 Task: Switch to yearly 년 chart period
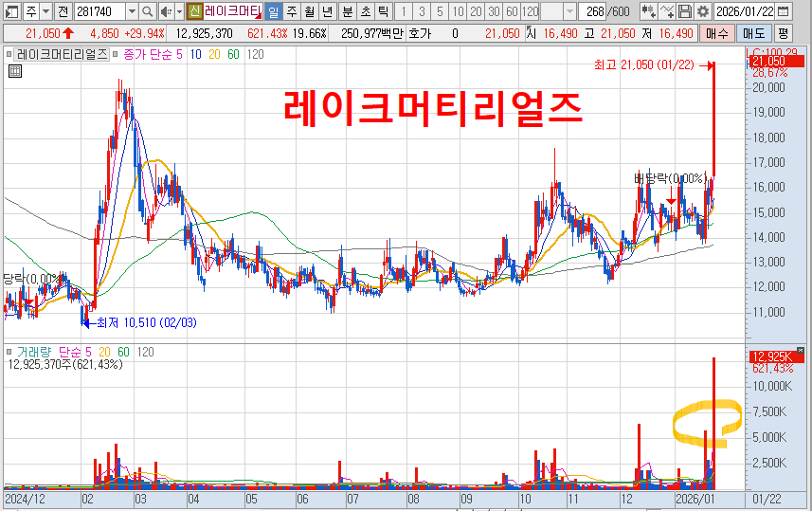pyautogui.click(x=327, y=10)
